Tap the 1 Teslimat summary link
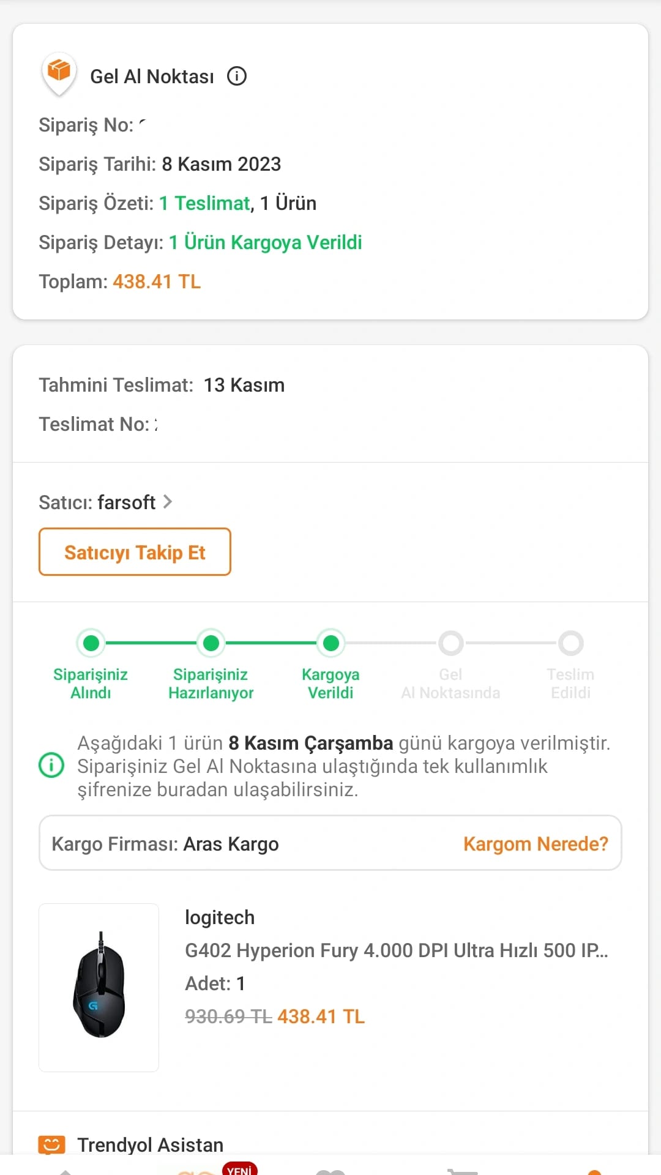 [204, 203]
